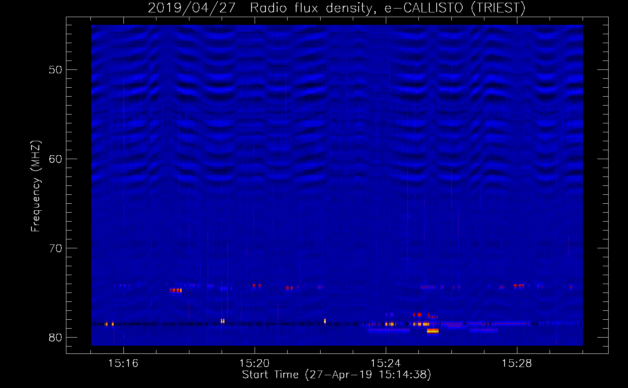Click the 15:28 time tick label
Viewport: 628px width, 388px height.
tap(517, 364)
